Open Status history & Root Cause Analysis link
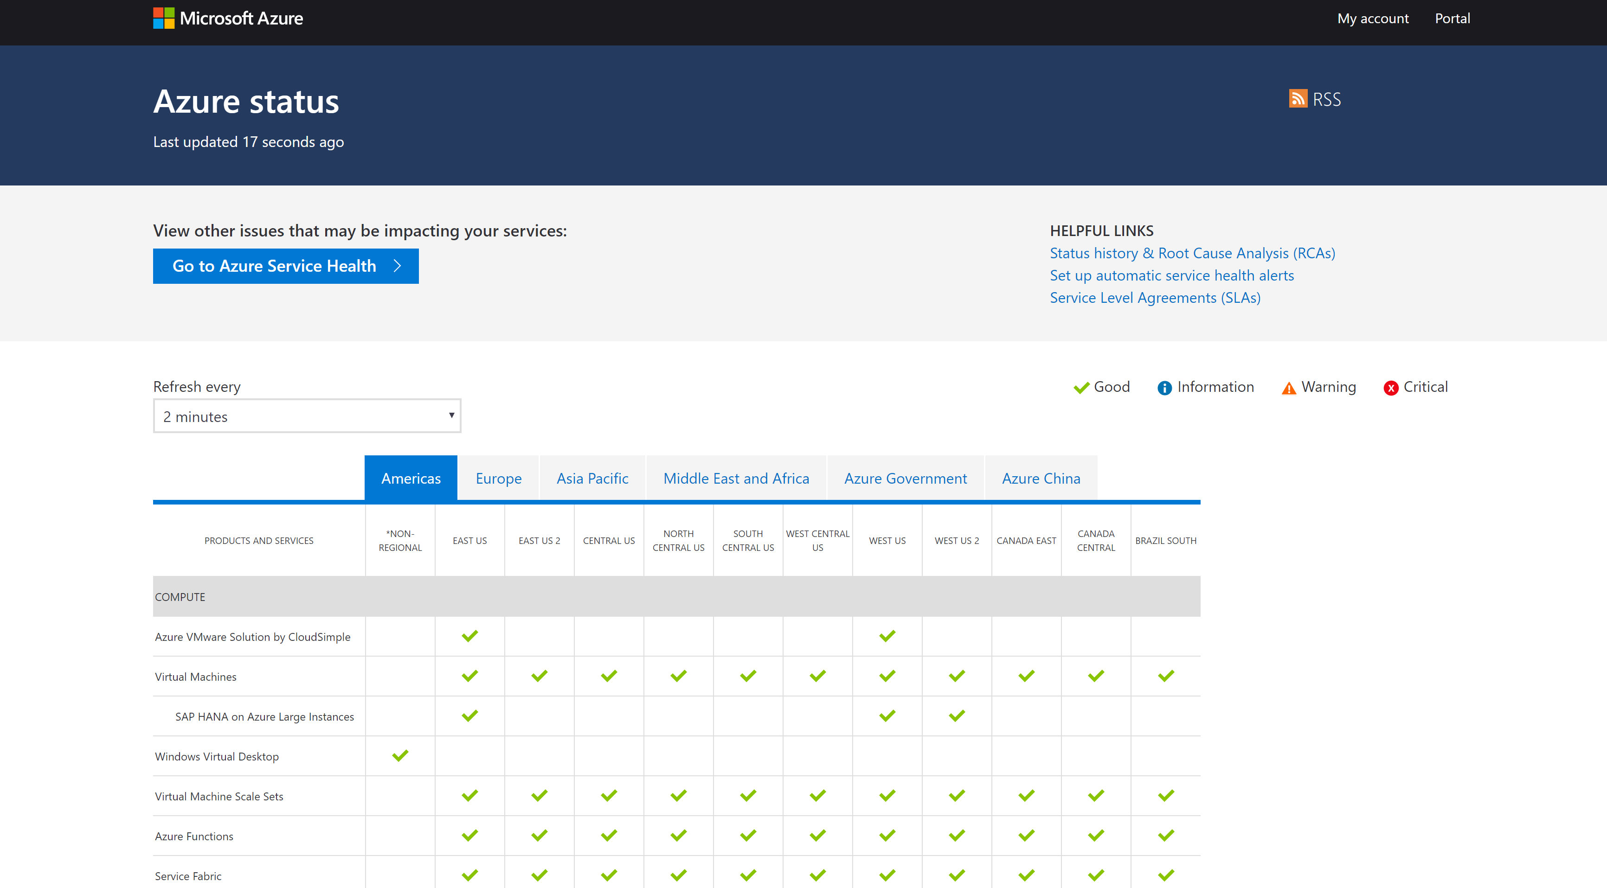Screen dimensions: 1607x888 [1192, 253]
